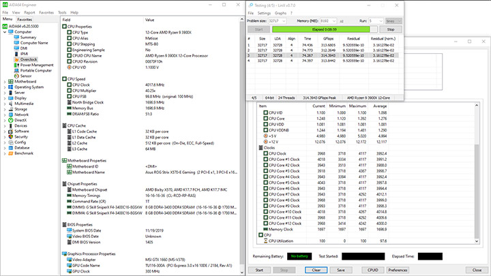The width and height of the screenshot is (491, 276).
Task: Click the Devices category icon
Action: (11, 126)
